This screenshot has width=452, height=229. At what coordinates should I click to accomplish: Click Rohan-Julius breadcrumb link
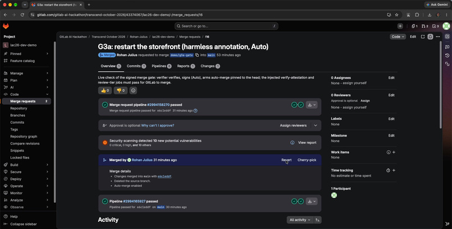139,37
